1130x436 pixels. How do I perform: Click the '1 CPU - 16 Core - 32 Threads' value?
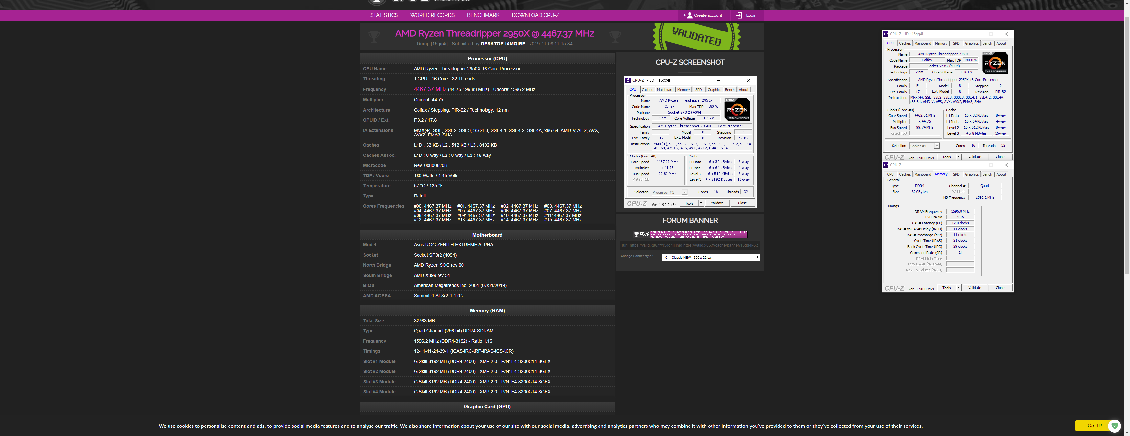(x=444, y=79)
